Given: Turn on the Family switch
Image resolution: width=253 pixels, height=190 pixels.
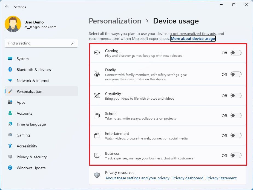Looking at the screenshot, I should click(235, 74).
